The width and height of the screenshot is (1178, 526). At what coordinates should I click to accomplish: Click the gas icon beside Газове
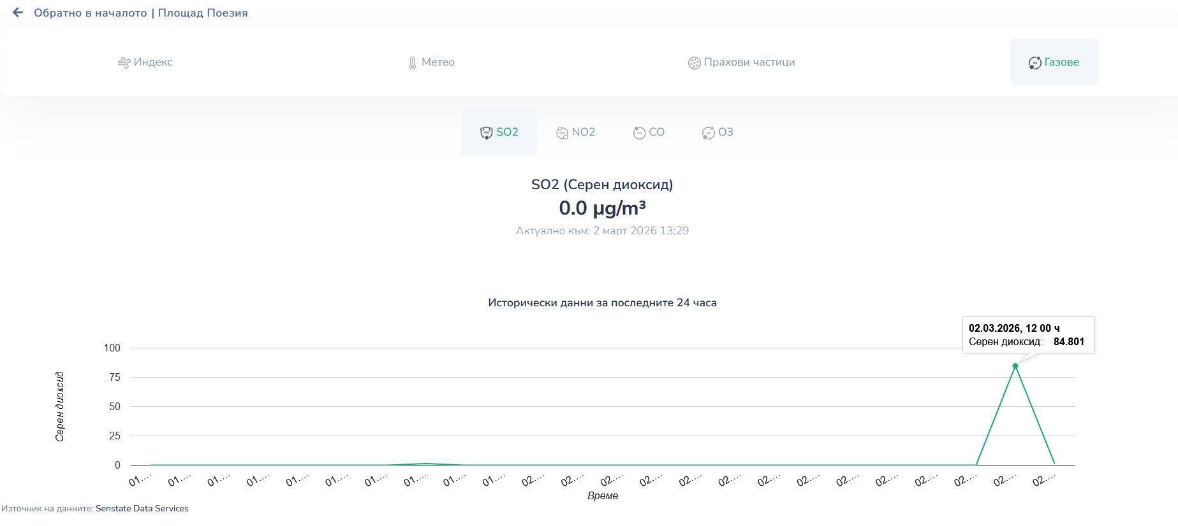pos(1034,62)
